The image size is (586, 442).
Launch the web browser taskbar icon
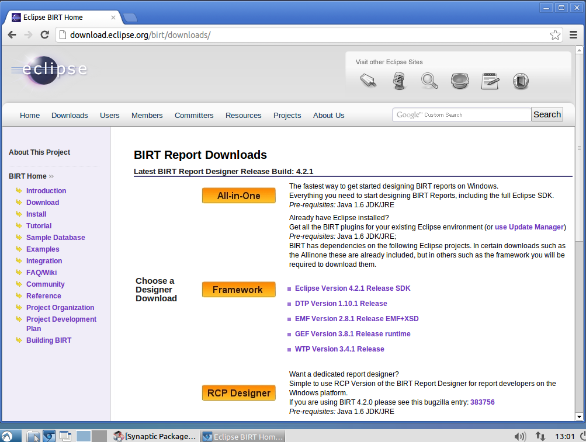[x=49, y=436]
